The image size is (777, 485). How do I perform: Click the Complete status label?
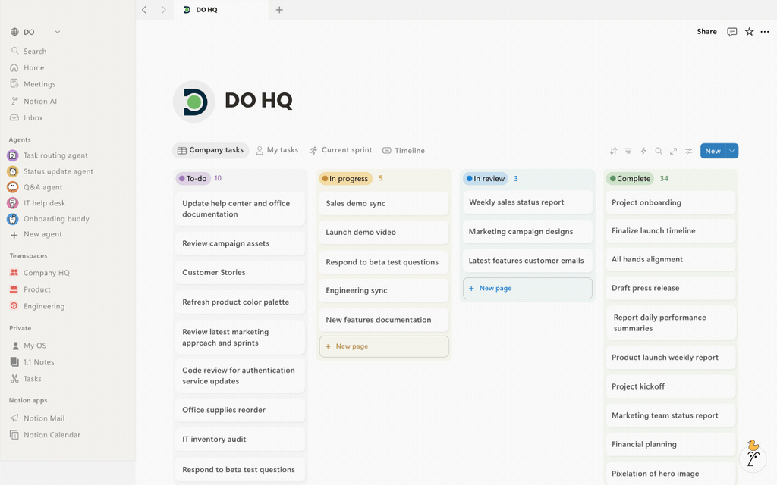pyautogui.click(x=631, y=179)
